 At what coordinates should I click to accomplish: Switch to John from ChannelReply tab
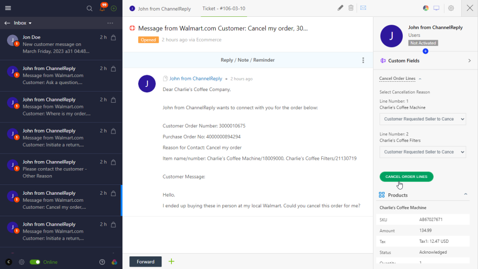[161, 8]
